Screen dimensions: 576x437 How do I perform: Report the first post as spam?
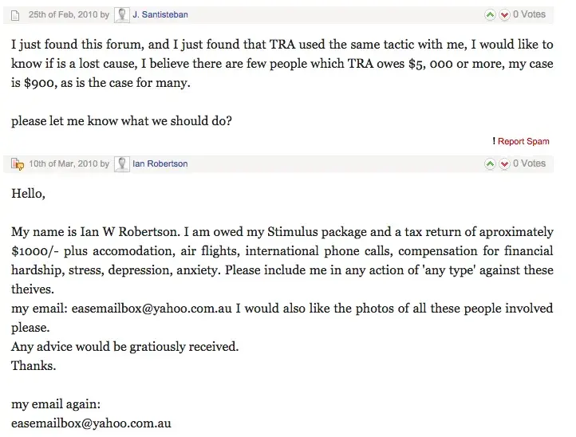pos(523,141)
